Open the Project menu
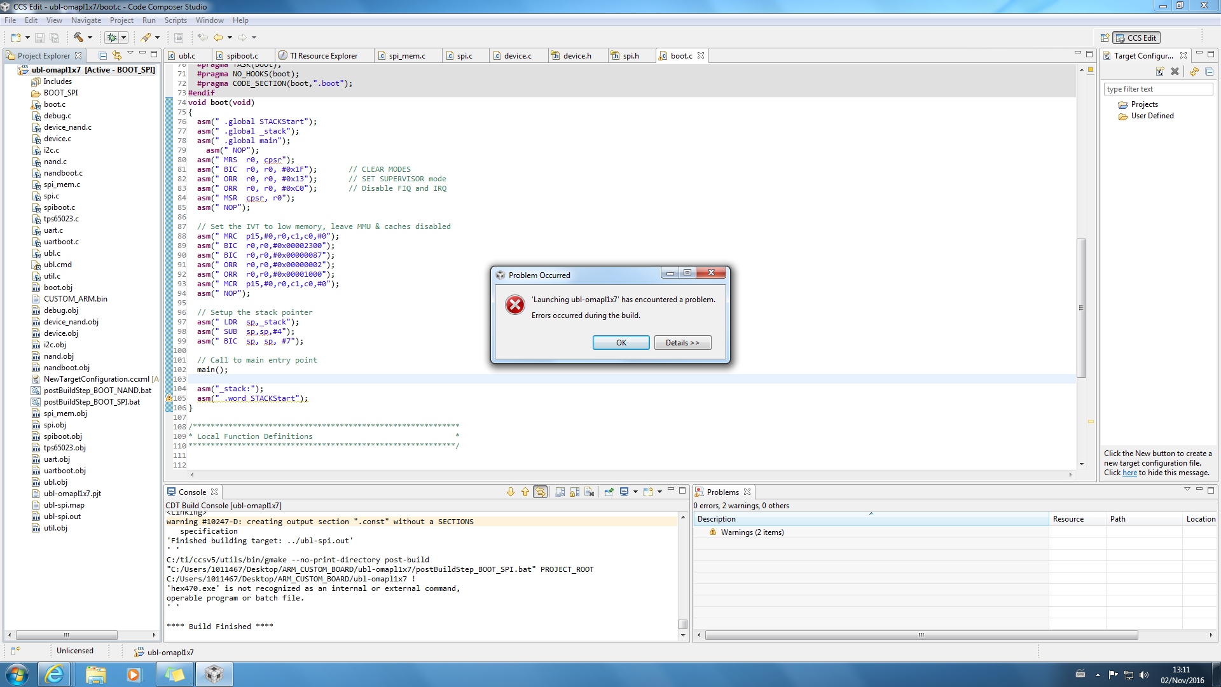Screen dimensions: 1221x687 point(121,20)
